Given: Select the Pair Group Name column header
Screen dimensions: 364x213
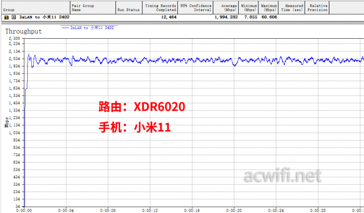Looking at the screenshot, I should (93, 7).
